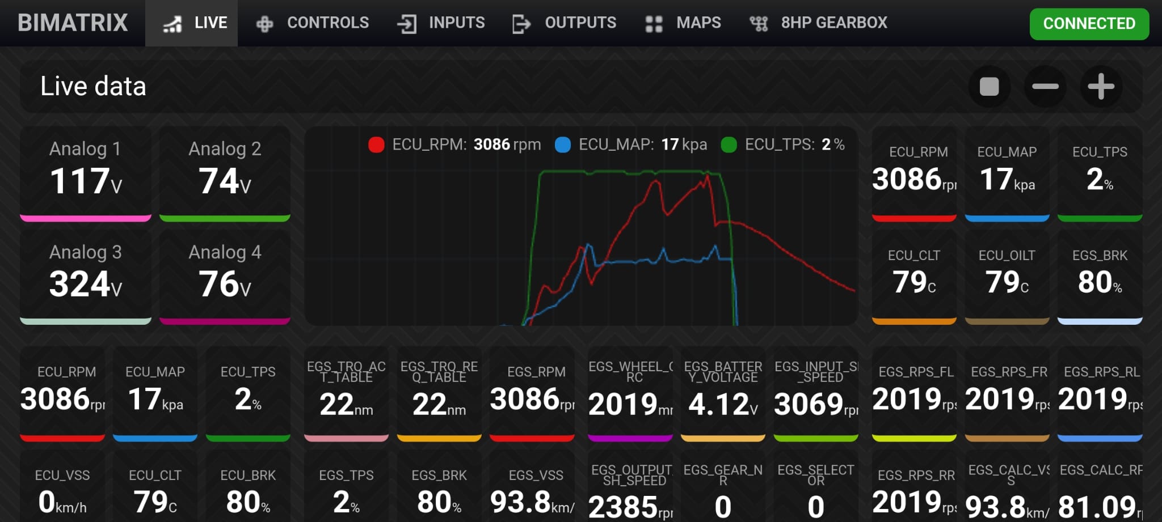The width and height of the screenshot is (1162, 522).
Task: Select the EGS_BATTERY_VOLTAGE tile
Action: pyautogui.click(x=723, y=393)
